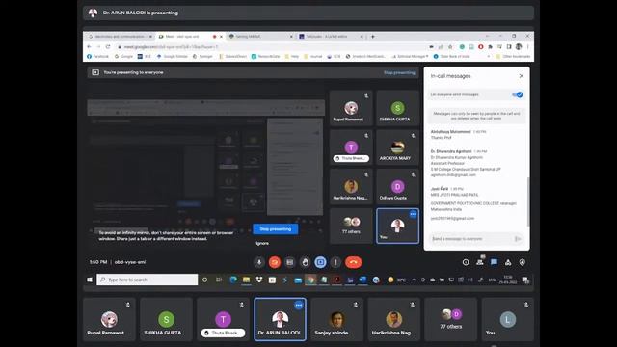Click 'Ignore' under the infinity mirror warning
The height and width of the screenshot is (347, 617).
tap(262, 243)
